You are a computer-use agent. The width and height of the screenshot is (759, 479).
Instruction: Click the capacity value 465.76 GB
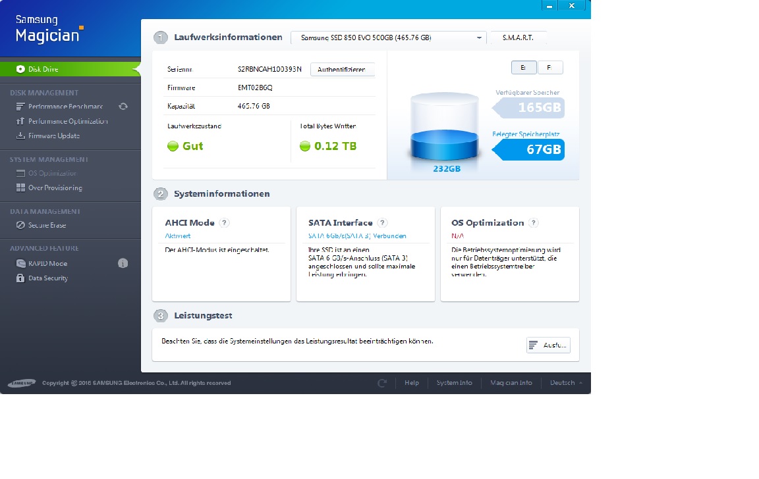coord(254,106)
